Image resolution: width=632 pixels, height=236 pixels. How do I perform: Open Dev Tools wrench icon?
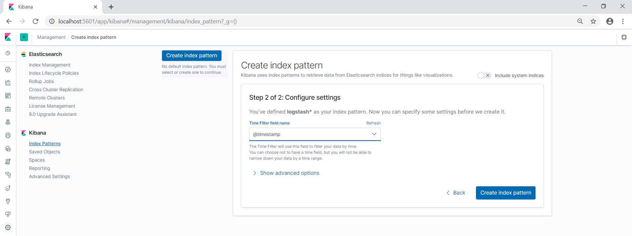[8, 201]
